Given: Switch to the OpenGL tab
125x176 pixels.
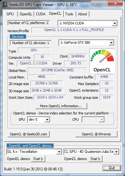Looking at the screenshot, I should tap(26, 14).
